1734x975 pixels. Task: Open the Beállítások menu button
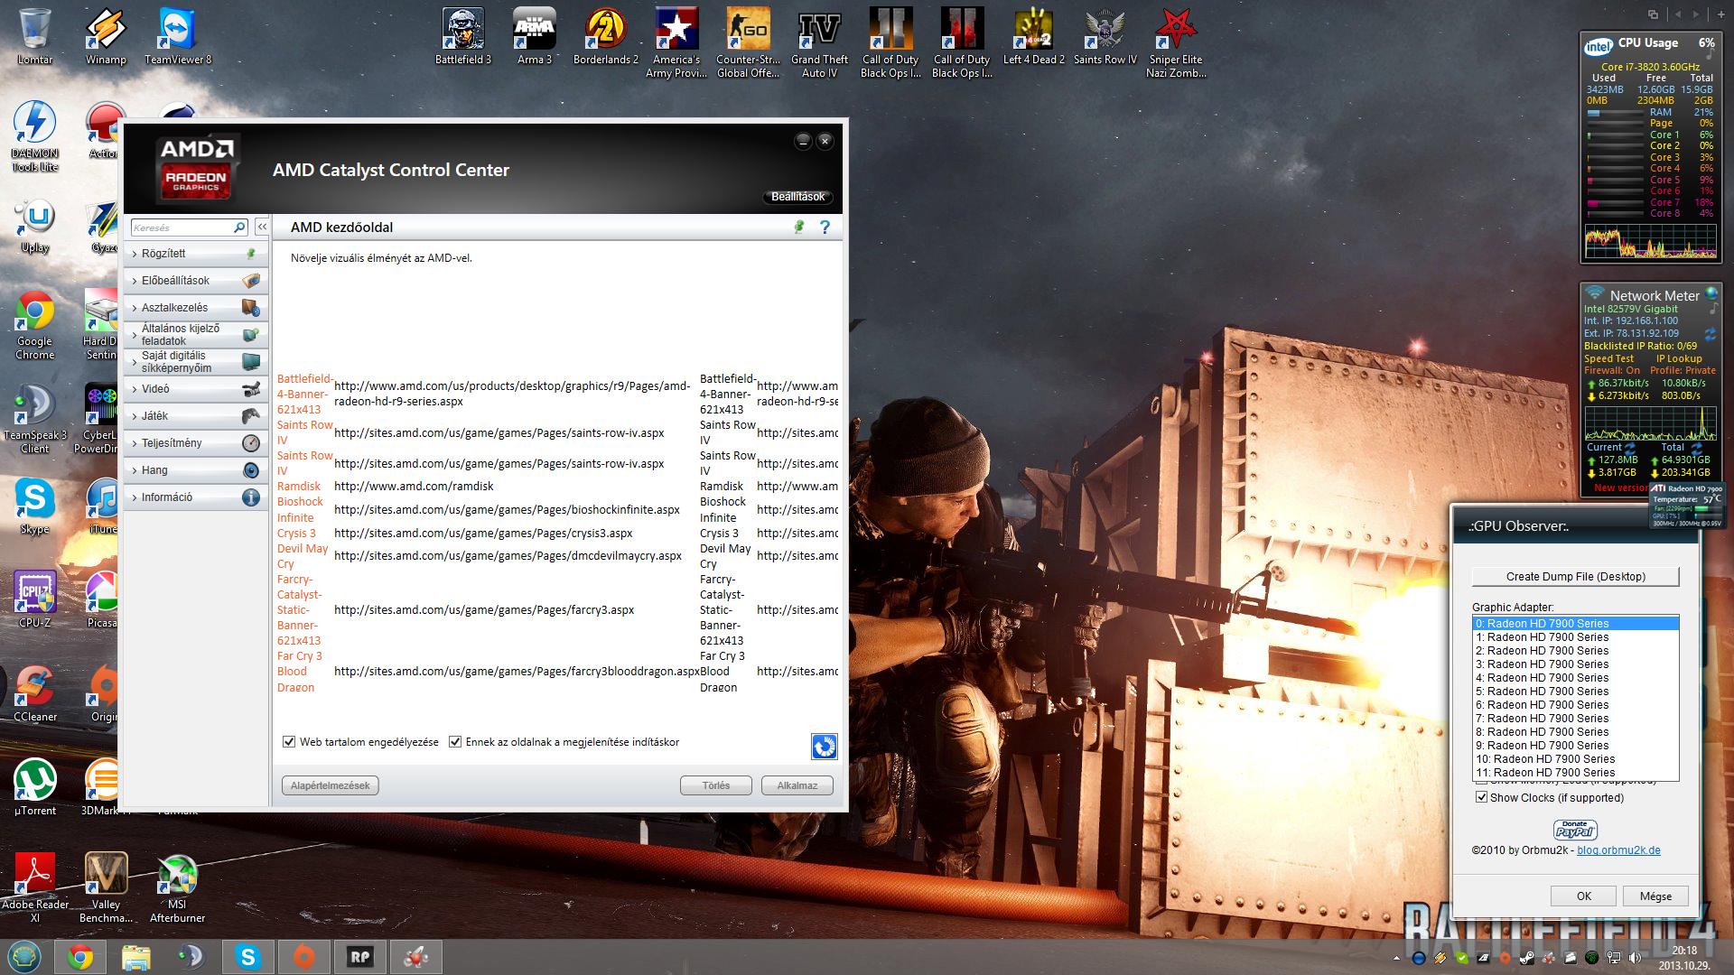click(797, 197)
